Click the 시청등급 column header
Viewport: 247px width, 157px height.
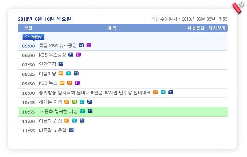click(196, 28)
